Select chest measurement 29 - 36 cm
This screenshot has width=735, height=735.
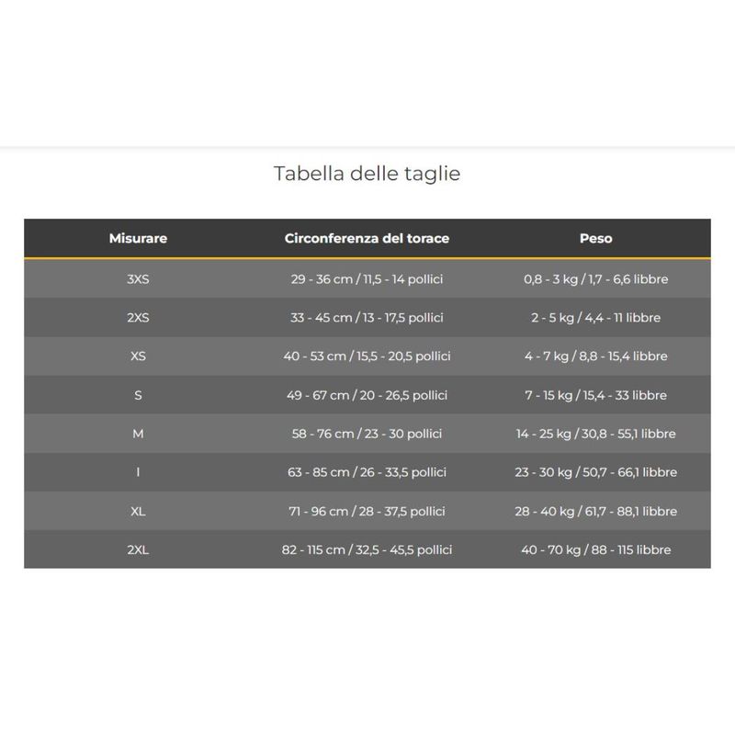367,279
